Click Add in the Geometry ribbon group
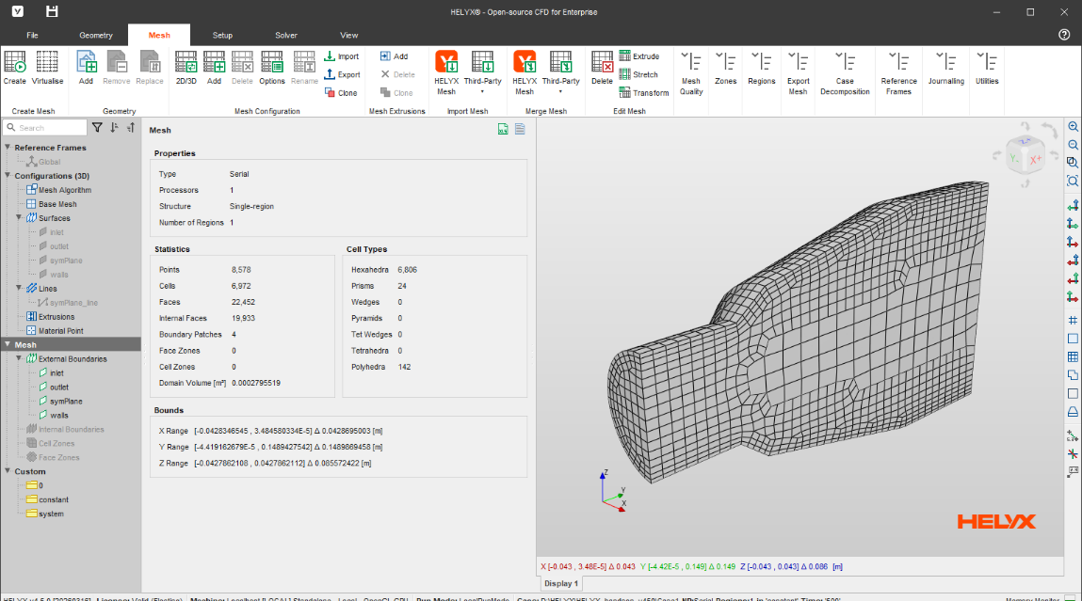Viewport: 1082px width, 601px height. click(x=87, y=69)
